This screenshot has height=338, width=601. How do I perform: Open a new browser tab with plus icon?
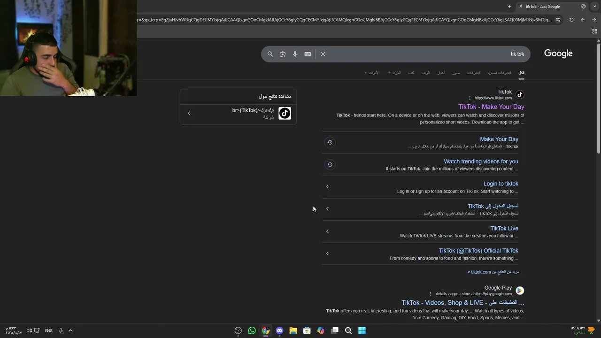tap(509, 7)
